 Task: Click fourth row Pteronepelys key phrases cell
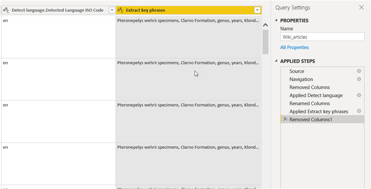tap(189, 164)
